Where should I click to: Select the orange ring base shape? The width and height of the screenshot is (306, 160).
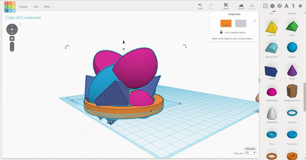[124, 112]
